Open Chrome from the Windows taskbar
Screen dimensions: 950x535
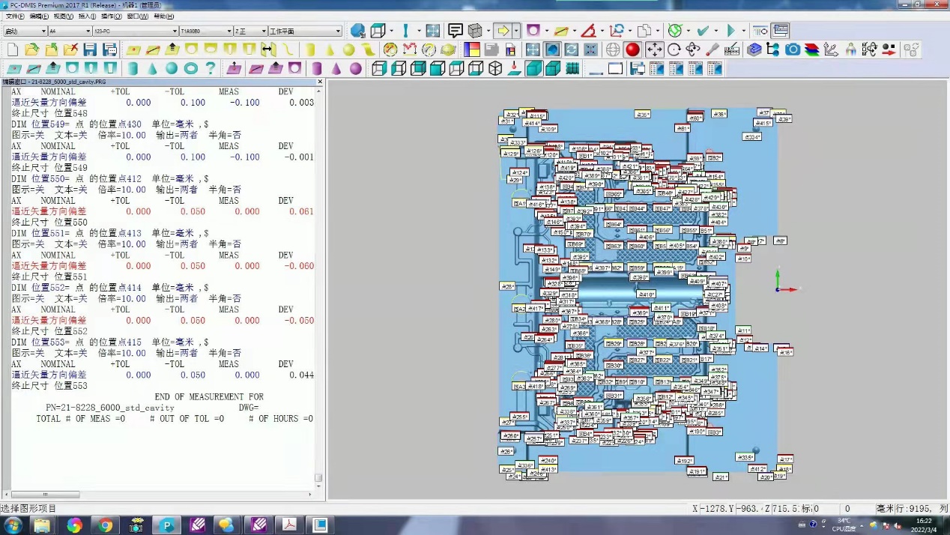pos(105,525)
